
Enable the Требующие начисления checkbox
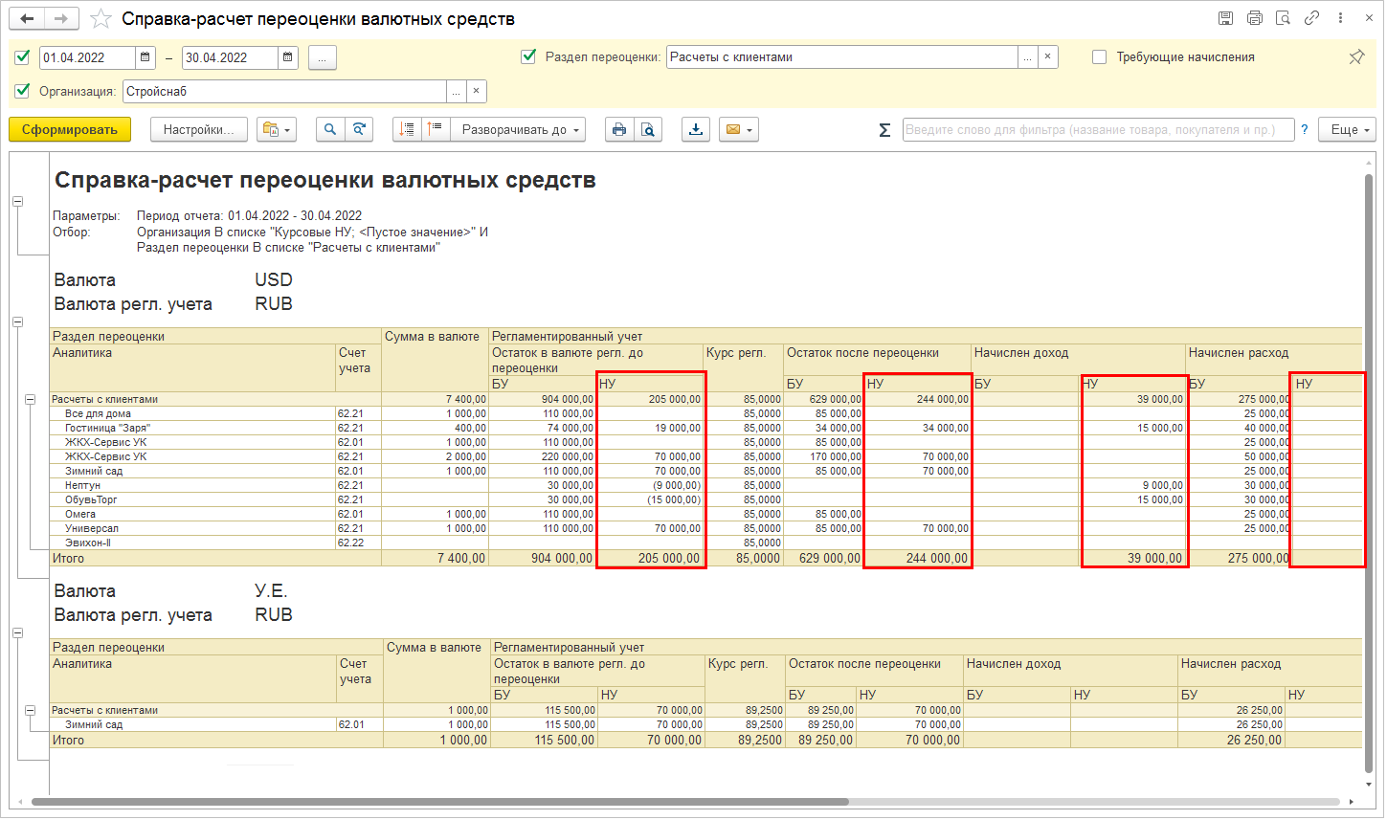click(x=1100, y=57)
